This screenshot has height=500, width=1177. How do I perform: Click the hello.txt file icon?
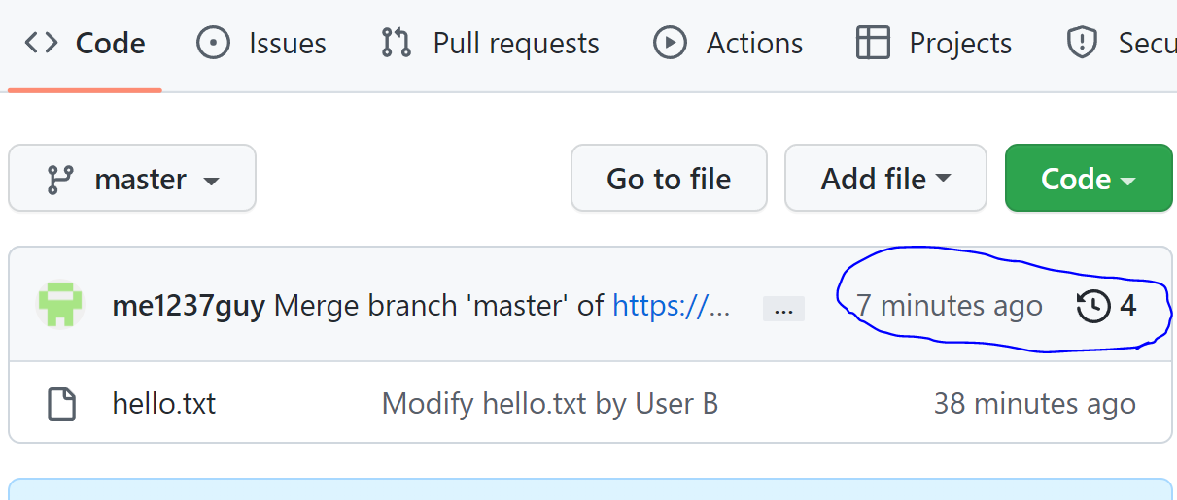[62, 404]
